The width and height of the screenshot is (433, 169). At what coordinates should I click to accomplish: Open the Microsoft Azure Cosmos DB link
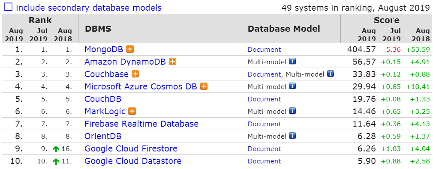pyautogui.click(x=141, y=86)
